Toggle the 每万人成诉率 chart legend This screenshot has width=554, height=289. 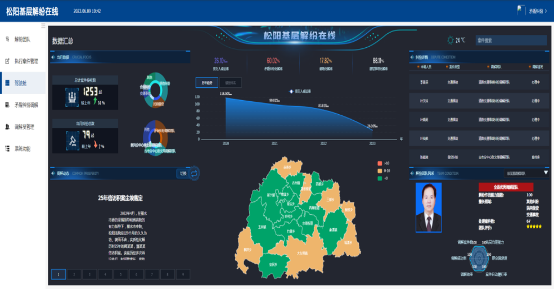click(300, 91)
